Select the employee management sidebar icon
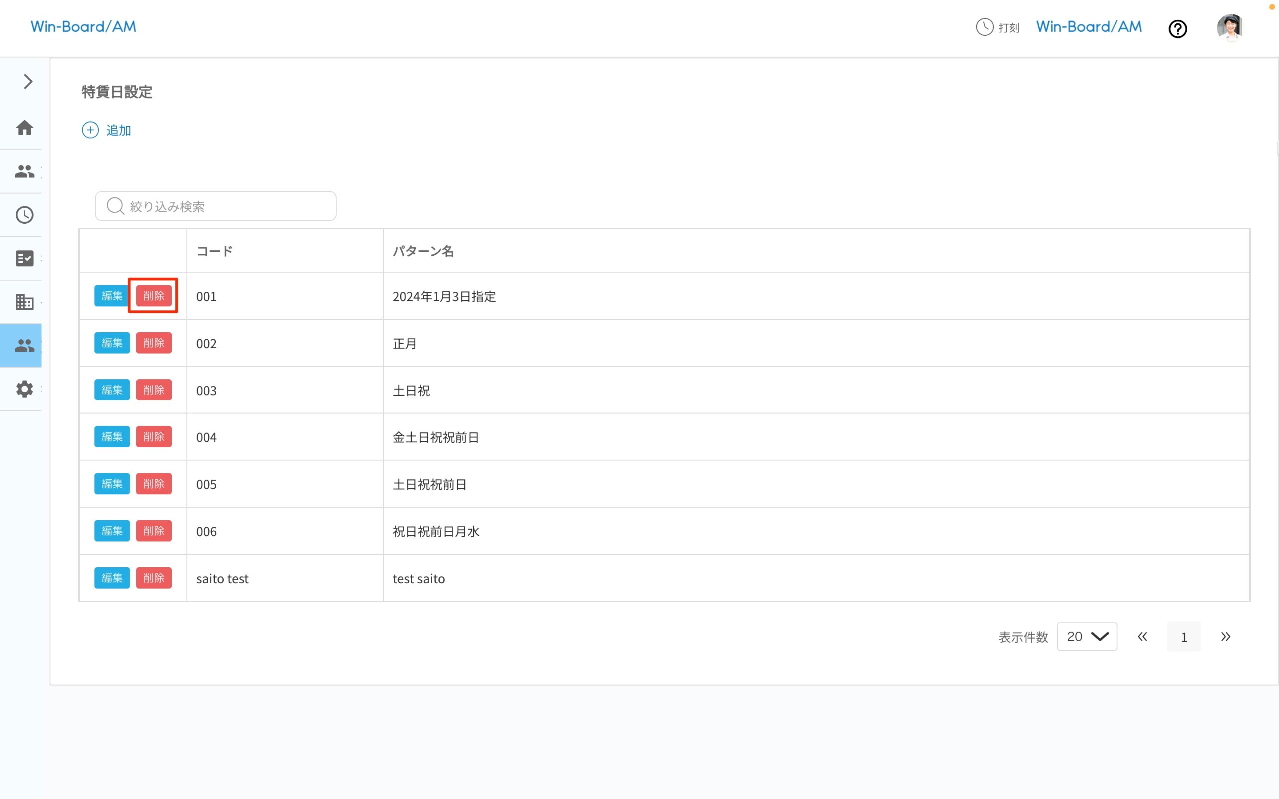The height and width of the screenshot is (799, 1279). tap(24, 171)
